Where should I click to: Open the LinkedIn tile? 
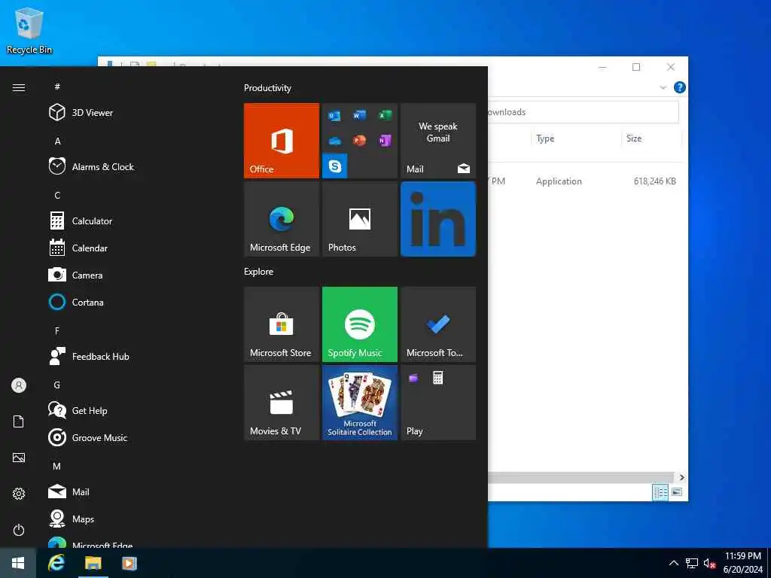[x=438, y=219]
